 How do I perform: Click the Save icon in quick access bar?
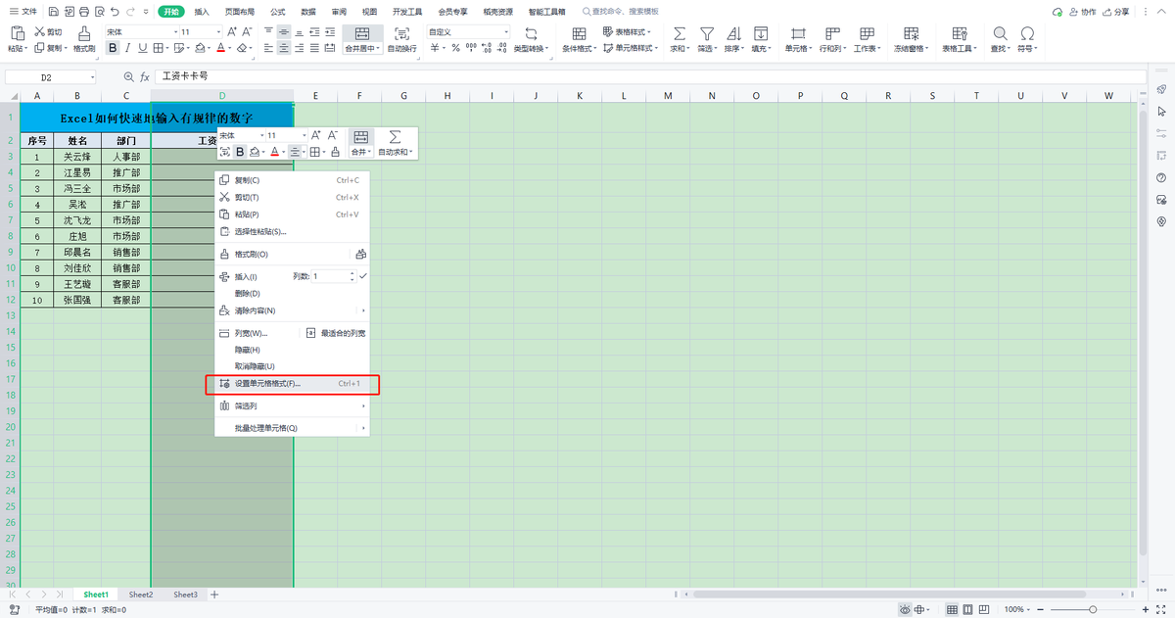(x=53, y=12)
